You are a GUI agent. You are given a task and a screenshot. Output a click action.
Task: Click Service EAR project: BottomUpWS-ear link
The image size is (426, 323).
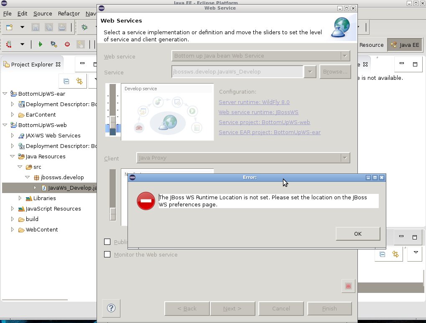coord(270,132)
